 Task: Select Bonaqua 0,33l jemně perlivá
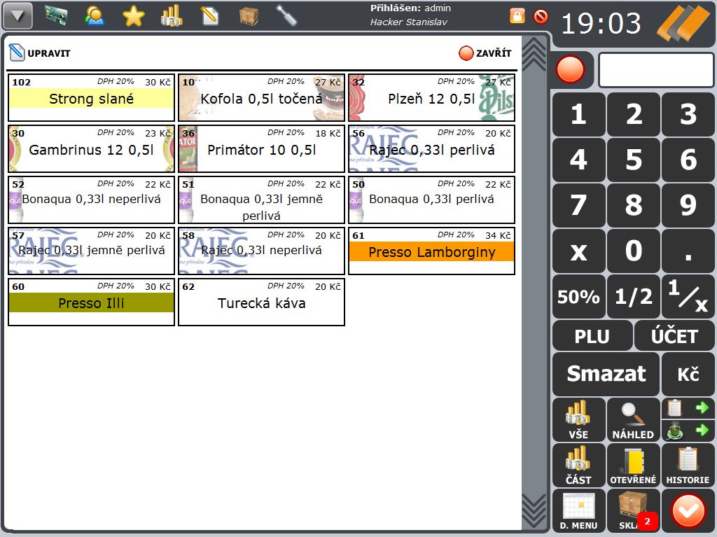click(262, 200)
